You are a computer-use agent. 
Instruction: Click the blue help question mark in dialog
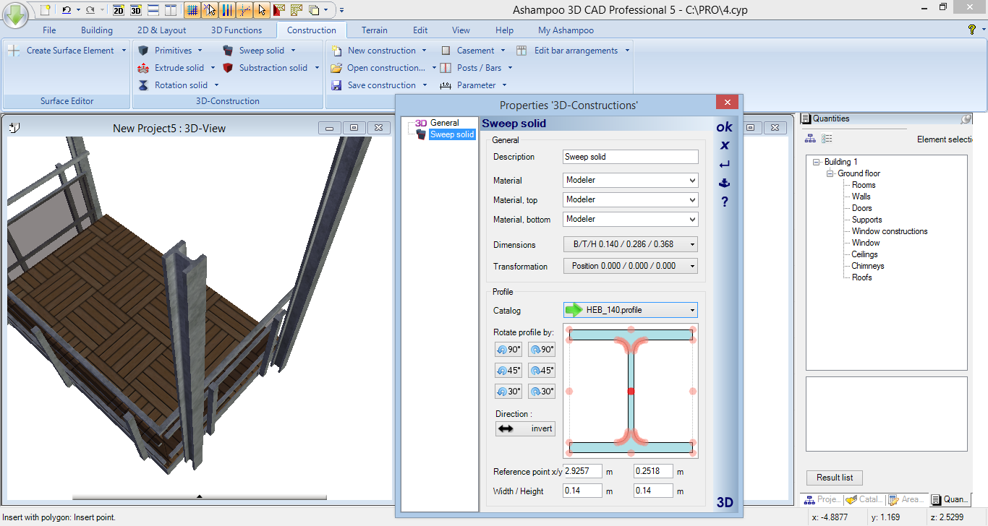[724, 202]
